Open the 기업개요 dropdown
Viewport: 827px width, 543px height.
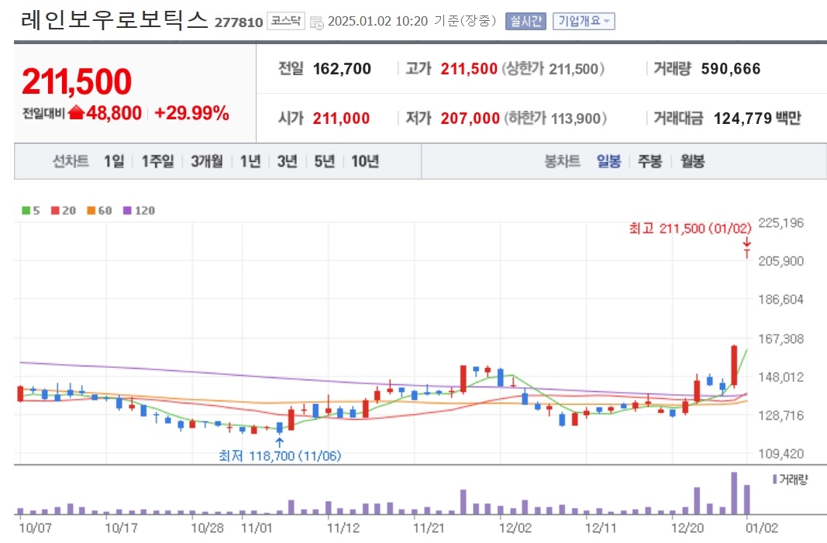tap(583, 22)
